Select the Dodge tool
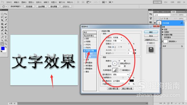Screen dimensions: 187x105 6,34
